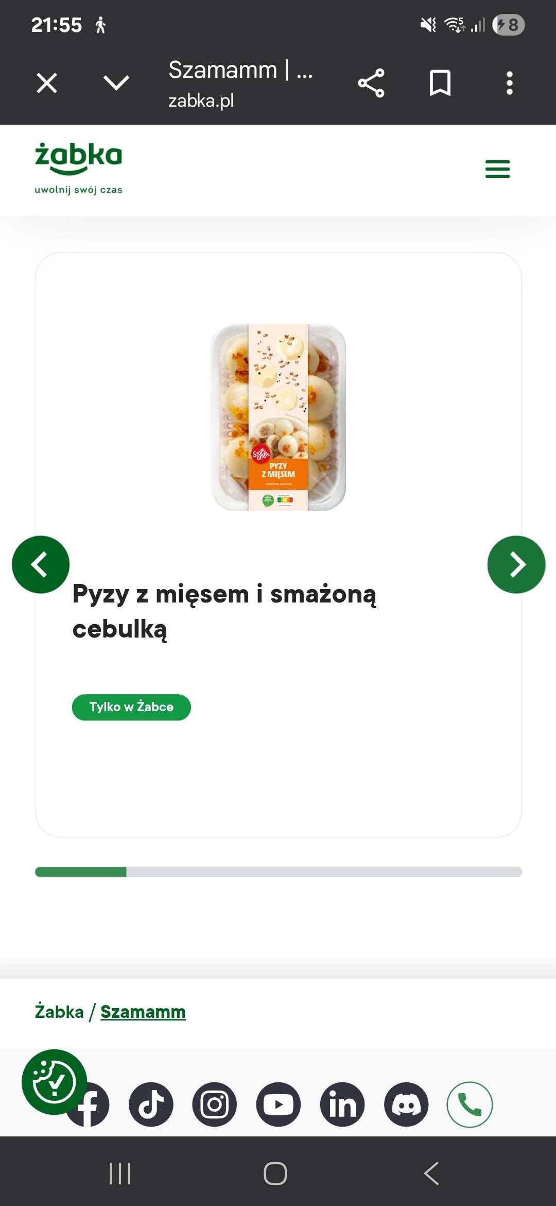
Task: Open the green hamburger menu
Action: click(497, 169)
